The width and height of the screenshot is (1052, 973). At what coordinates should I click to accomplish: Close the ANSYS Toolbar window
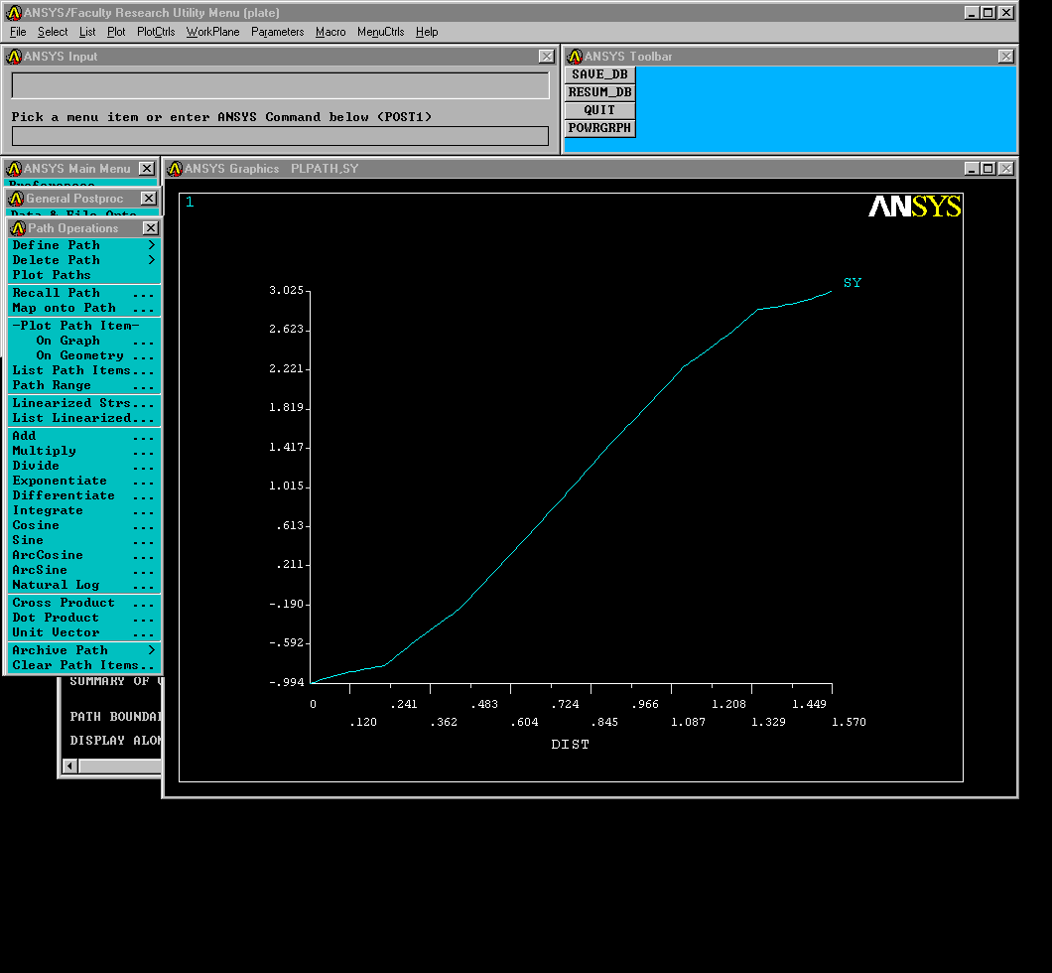[x=1005, y=57]
